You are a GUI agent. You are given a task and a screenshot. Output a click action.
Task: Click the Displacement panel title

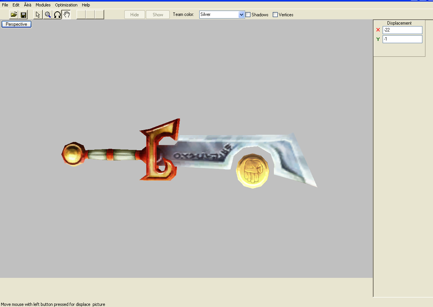(x=399, y=23)
